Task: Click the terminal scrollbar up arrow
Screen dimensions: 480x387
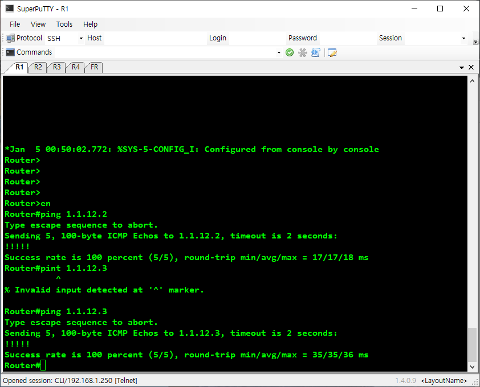Action: click(x=472, y=81)
